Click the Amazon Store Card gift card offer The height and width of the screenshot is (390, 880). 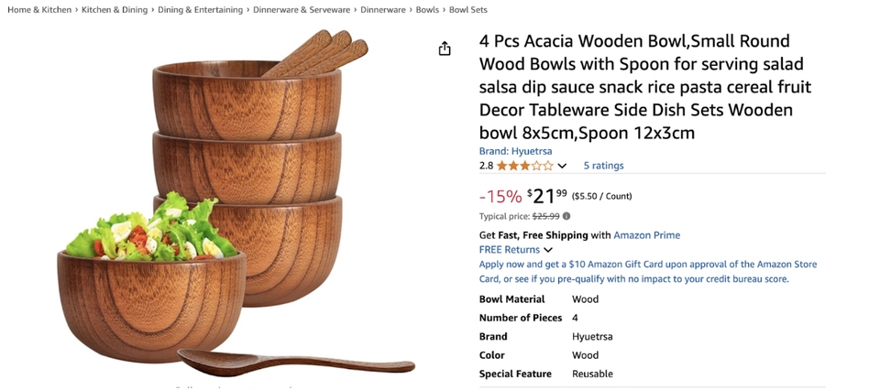coord(647,271)
